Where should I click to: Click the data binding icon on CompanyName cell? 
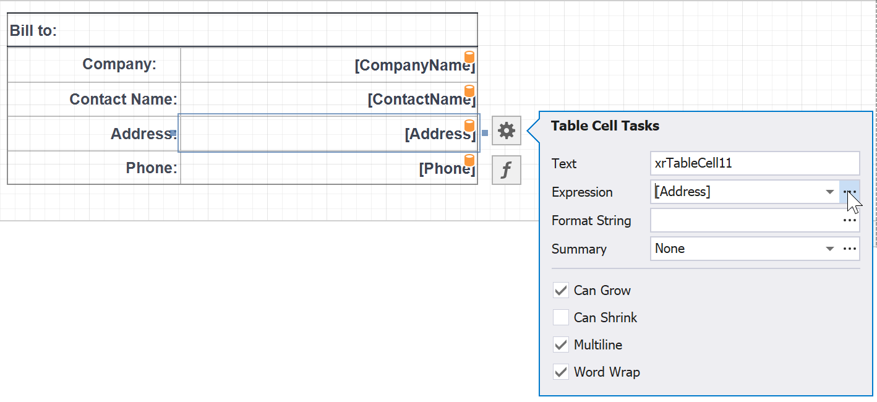(469, 58)
